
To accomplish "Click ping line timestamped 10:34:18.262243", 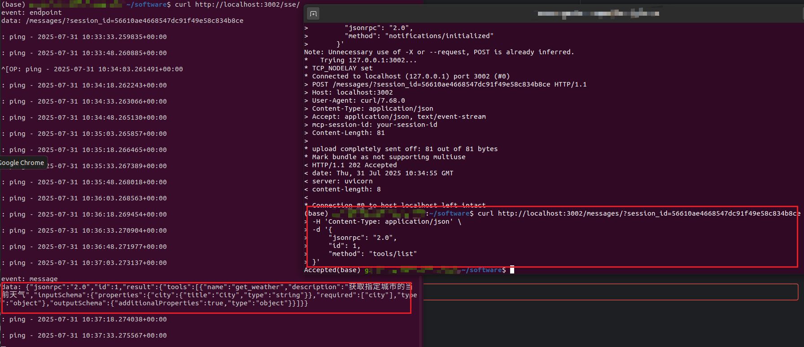I will (84, 85).
